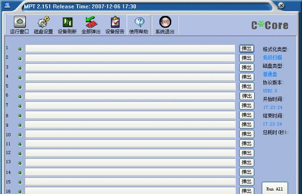Click 磁盘类型 disk type label
The width and height of the screenshot is (302, 194).
tap(273, 66)
